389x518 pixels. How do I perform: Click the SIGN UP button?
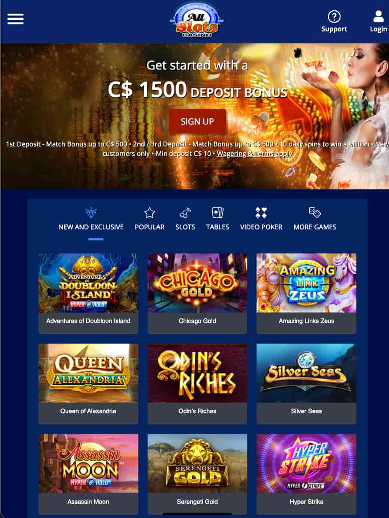197,122
